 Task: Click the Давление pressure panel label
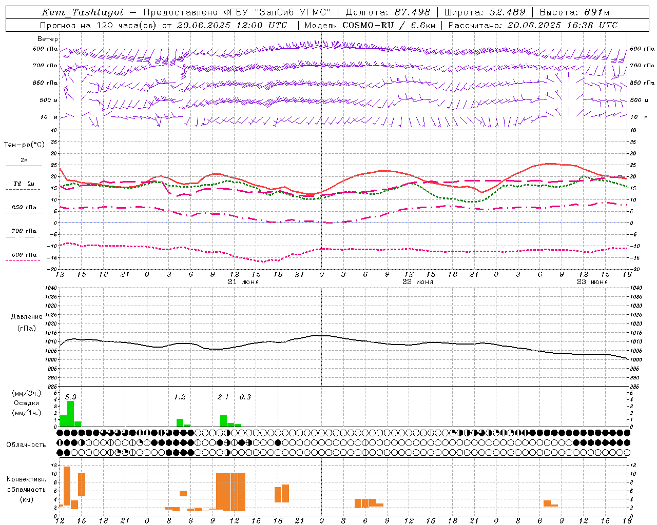coord(27,316)
